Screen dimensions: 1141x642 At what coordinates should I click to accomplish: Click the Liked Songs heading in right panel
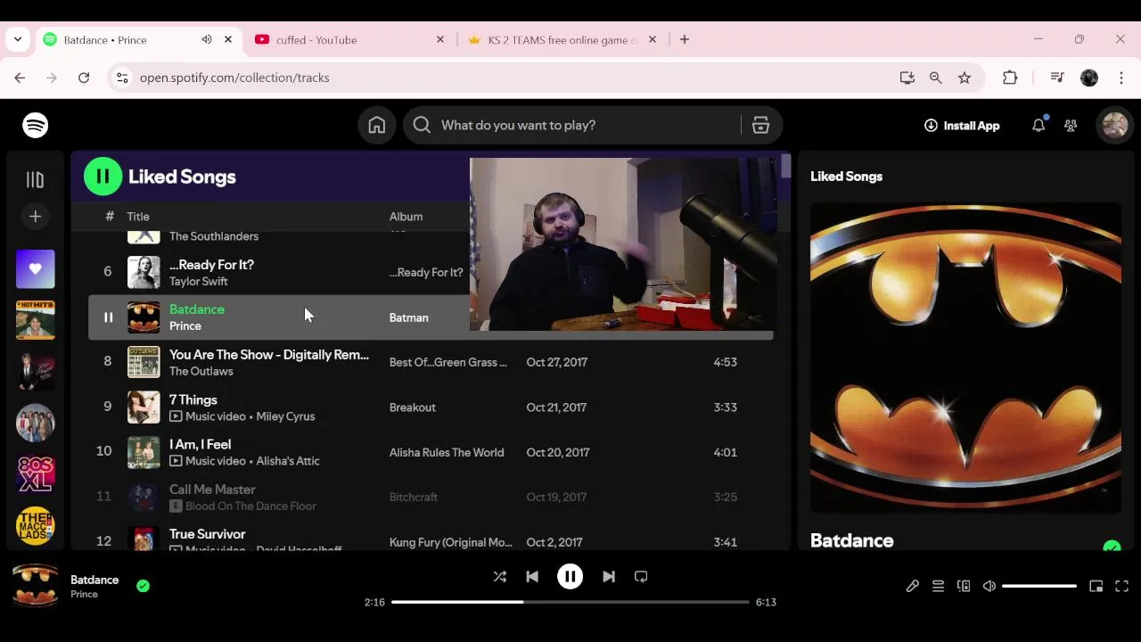(846, 177)
